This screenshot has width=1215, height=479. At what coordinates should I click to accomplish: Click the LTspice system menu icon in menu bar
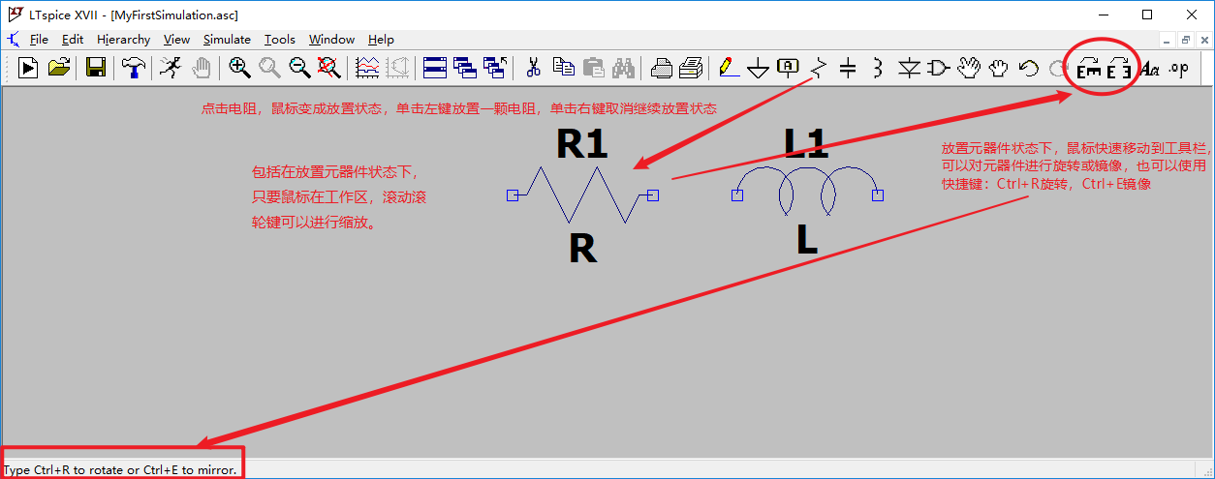[13, 40]
